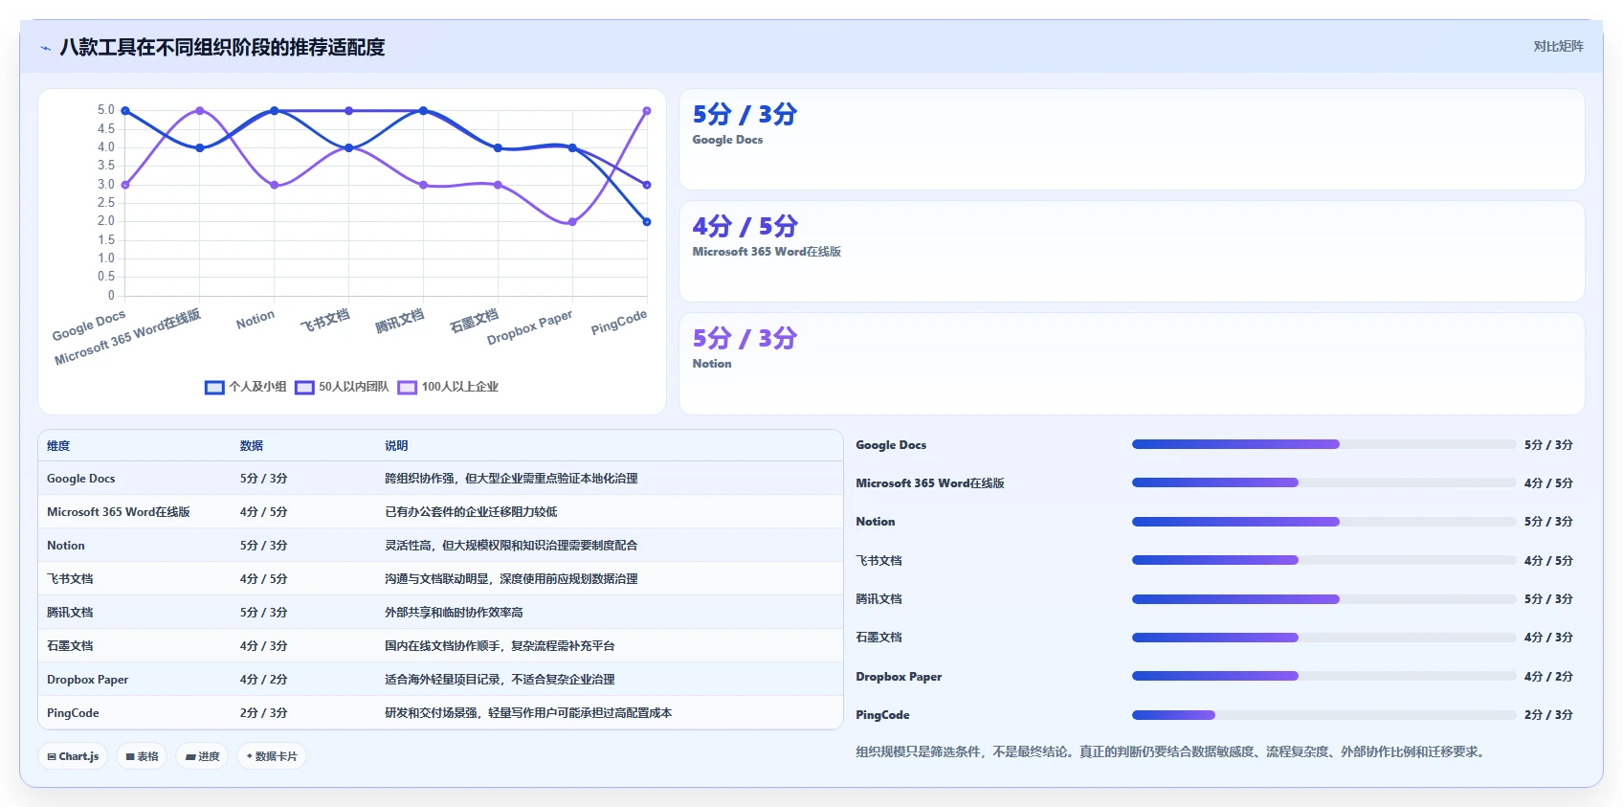Click the 飞书文档 label on the chart axis

(x=325, y=320)
